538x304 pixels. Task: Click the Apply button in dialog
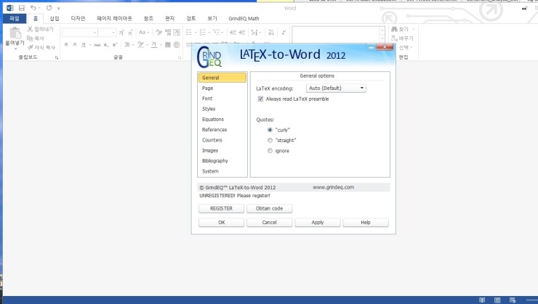point(318,222)
